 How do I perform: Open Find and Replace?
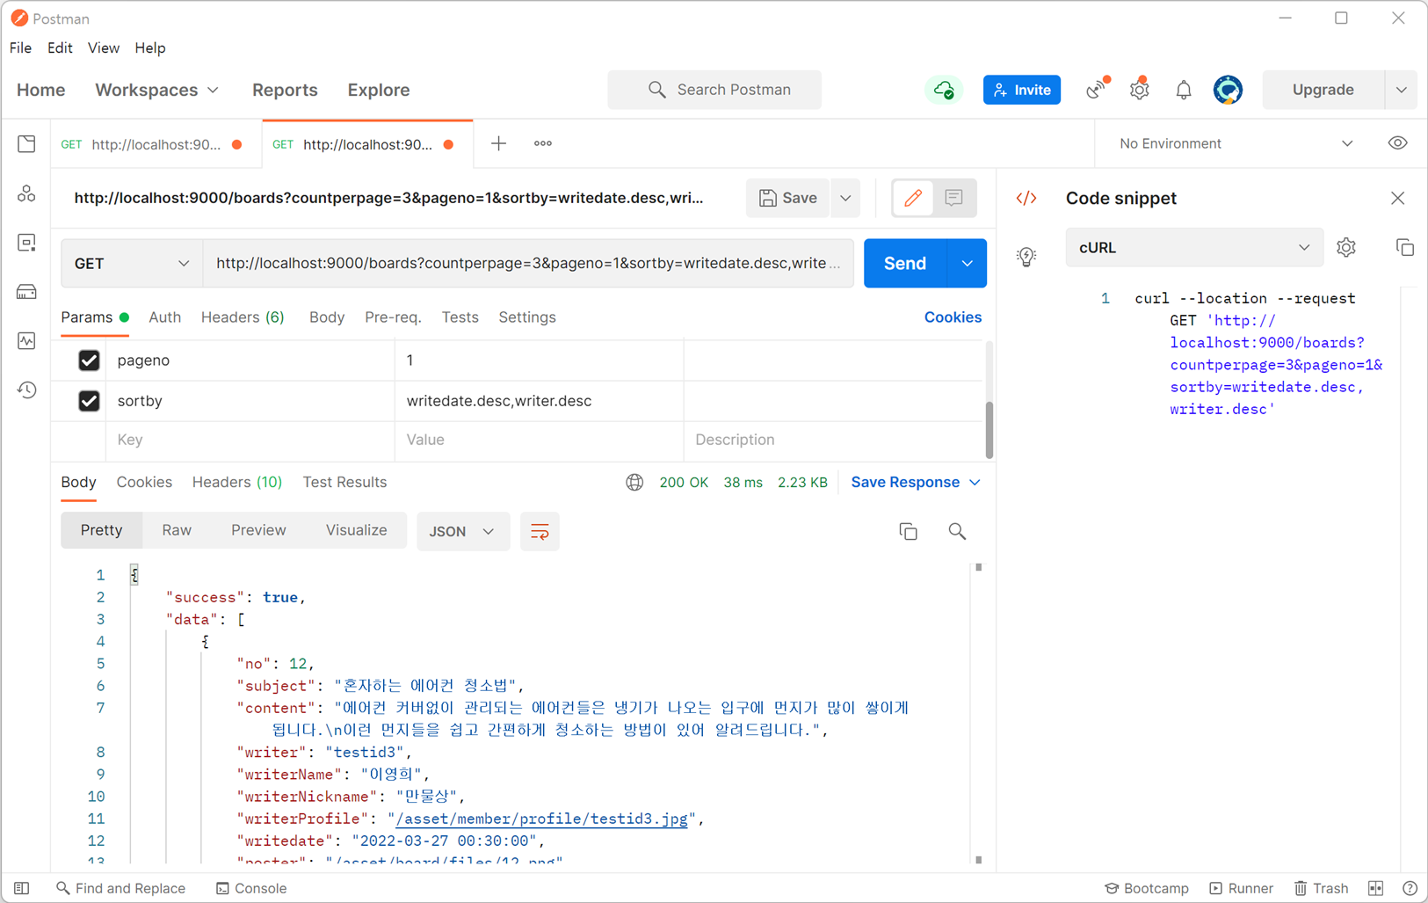[x=120, y=888]
